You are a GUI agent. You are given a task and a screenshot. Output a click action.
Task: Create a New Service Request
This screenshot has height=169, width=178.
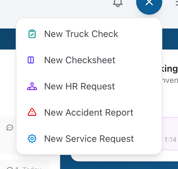(x=89, y=139)
